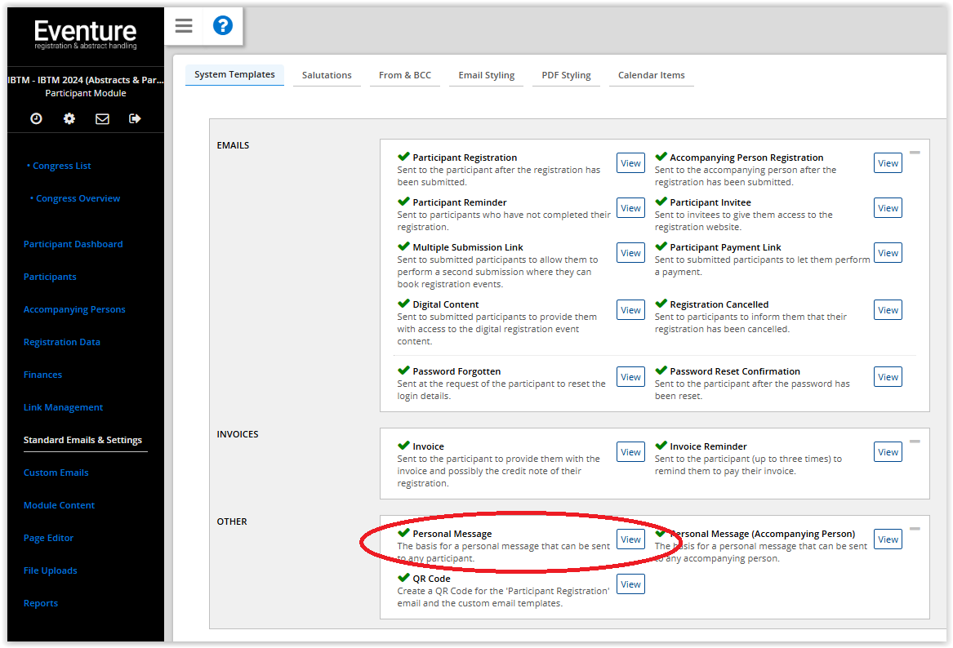This screenshot has height=648, width=953.
Task: View the Multiple Submission Link template
Action: [x=631, y=253]
